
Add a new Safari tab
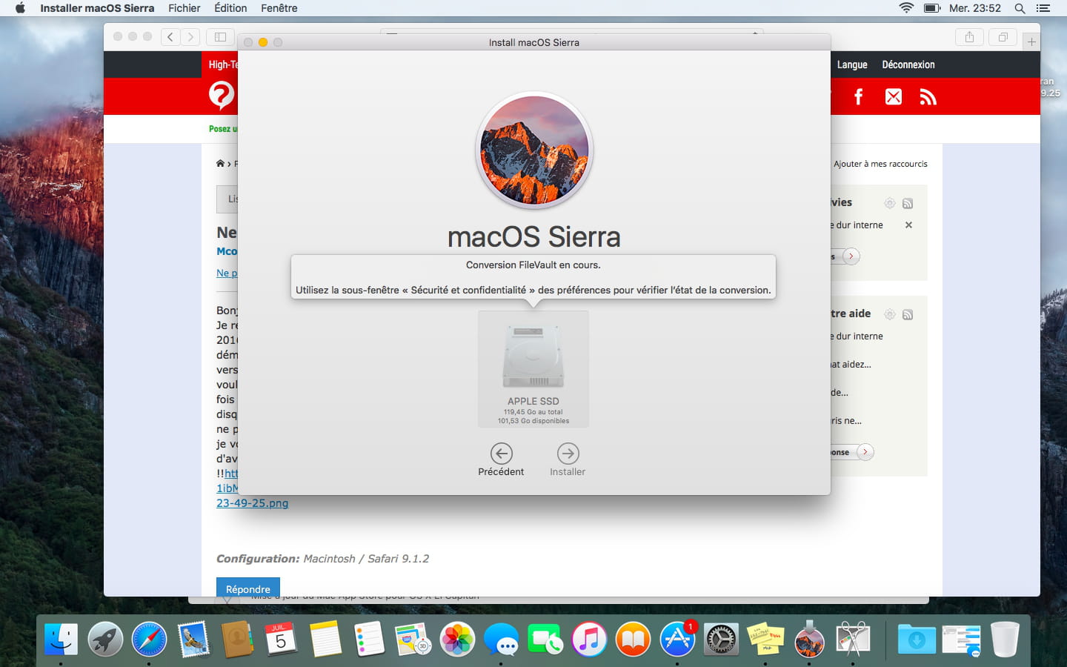coord(1031,42)
